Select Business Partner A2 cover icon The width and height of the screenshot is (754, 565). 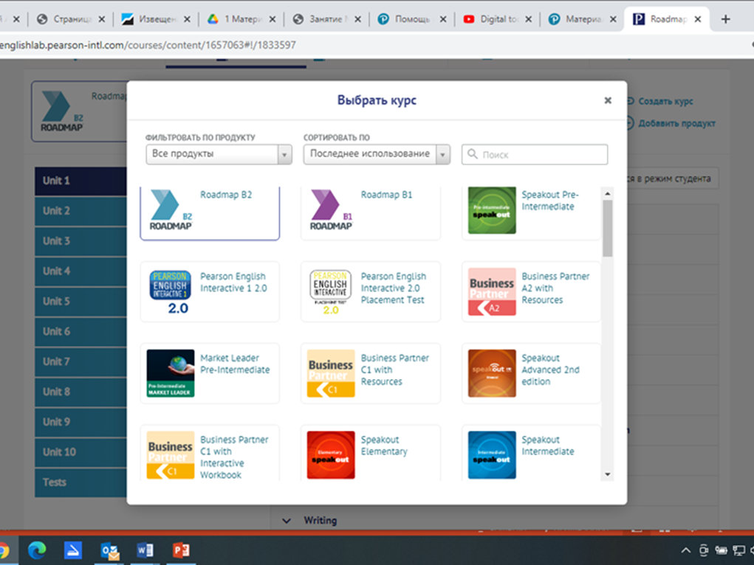tap(491, 291)
